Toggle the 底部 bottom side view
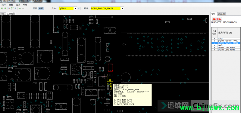This screenshot has height=113, width=241. click(41, 8)
